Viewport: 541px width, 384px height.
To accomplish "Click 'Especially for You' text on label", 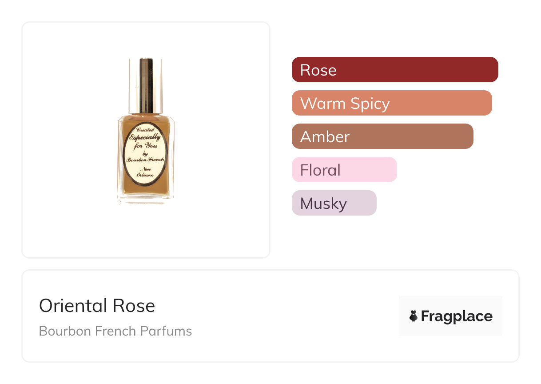I will [145, 141].
